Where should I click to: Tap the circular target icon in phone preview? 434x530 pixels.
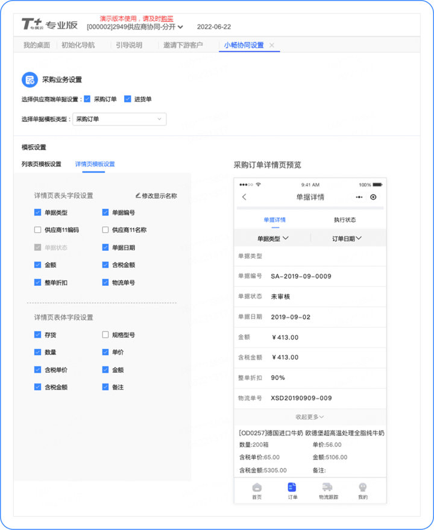373,197
